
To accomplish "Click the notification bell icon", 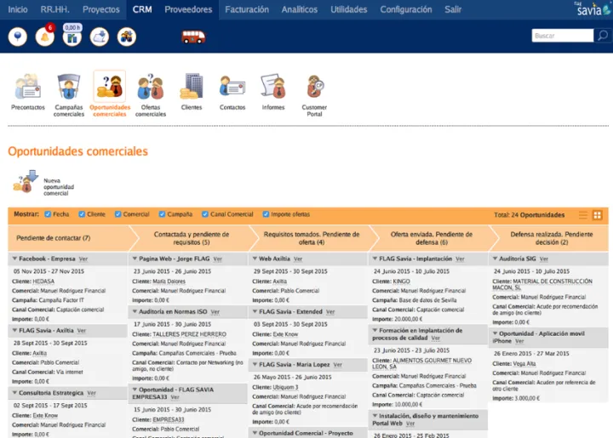I will pyautogui.click(x=44, y=37).
